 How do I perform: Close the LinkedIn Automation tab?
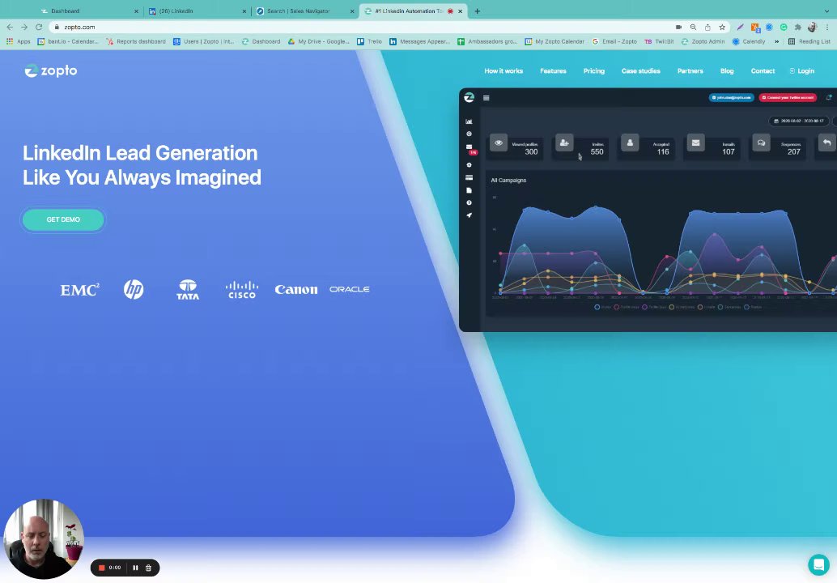tap(460, 11)
